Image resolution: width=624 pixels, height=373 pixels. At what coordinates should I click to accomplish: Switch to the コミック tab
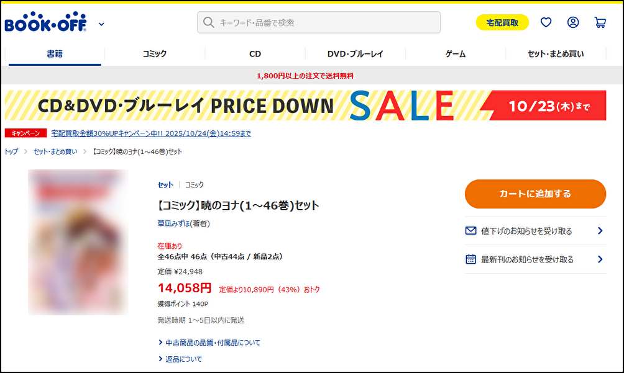tap(155, 54)
